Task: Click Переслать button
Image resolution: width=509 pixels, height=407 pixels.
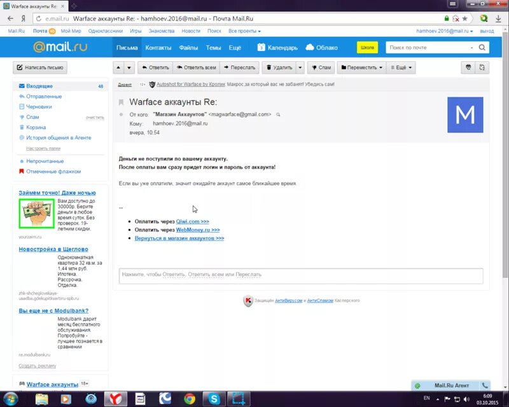Action: [240, 67]
